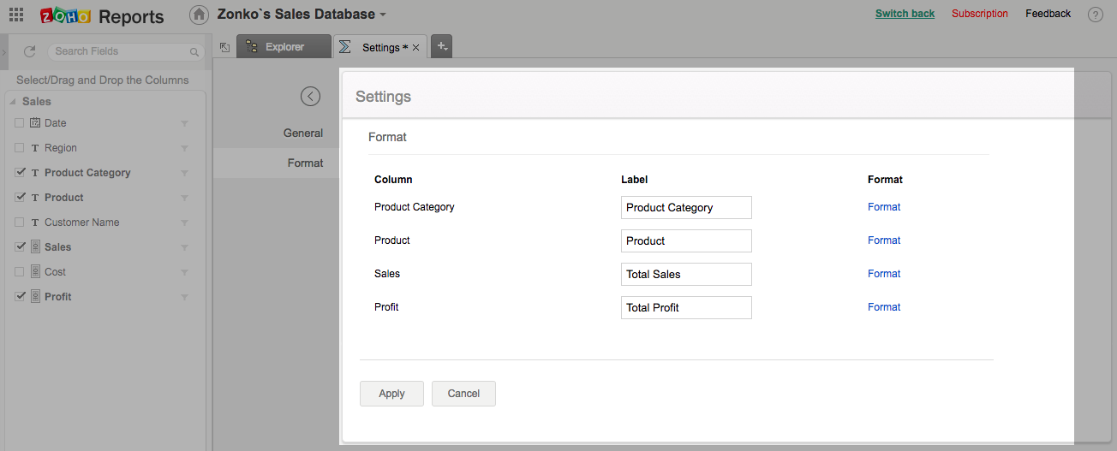Collapse the Sales table tree node

(x=13, y=102)
